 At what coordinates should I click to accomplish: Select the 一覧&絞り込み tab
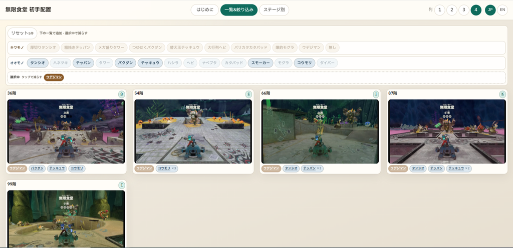tap(239, 10)
